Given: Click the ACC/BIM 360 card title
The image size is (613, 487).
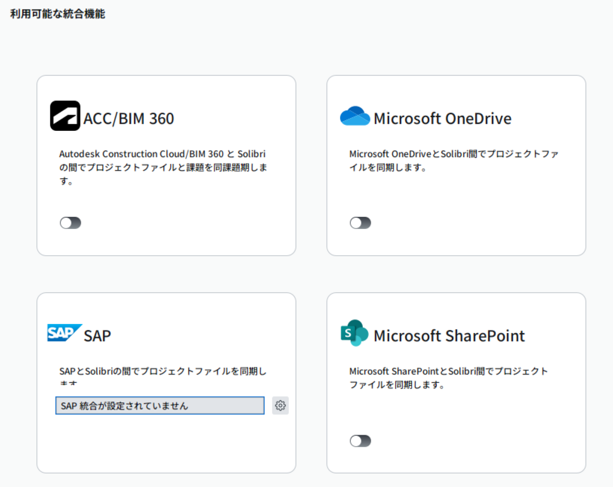Looking at the screenshot, I should [x=129, y=119].
